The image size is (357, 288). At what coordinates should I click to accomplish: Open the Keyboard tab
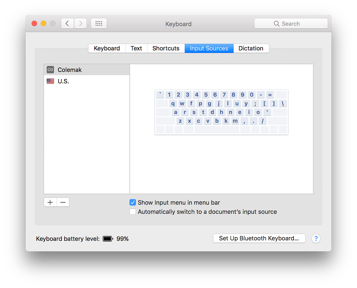[x=107, y=48]
